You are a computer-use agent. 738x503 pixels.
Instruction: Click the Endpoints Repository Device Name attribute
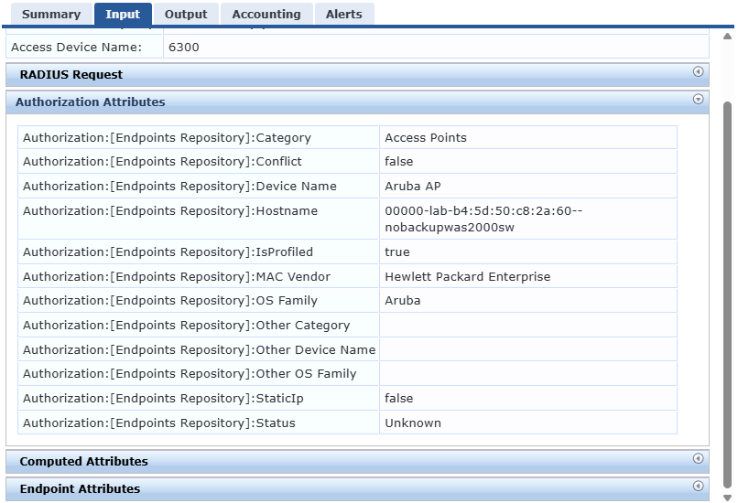pyautogui.click(x=179, y=187)
